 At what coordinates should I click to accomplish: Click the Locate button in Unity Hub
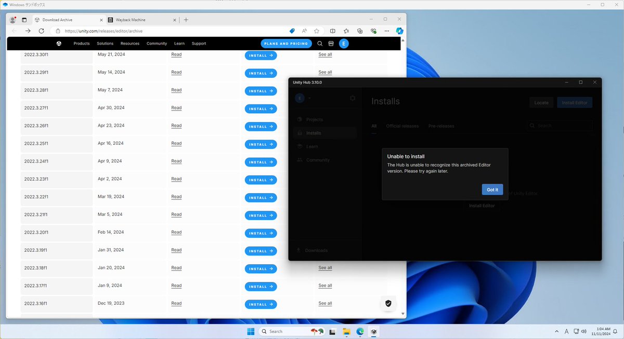(541, 102)
